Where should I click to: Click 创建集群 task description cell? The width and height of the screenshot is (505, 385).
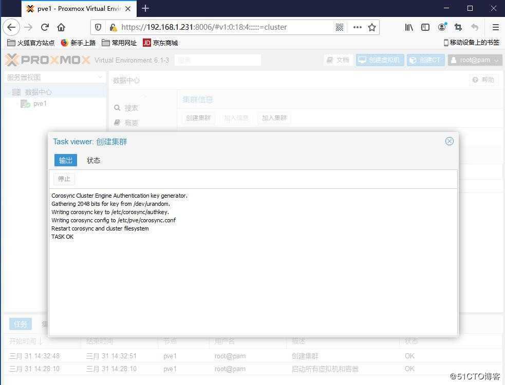[x=305, y=356]
